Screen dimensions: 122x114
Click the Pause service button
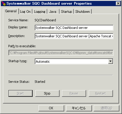[74, 93]
